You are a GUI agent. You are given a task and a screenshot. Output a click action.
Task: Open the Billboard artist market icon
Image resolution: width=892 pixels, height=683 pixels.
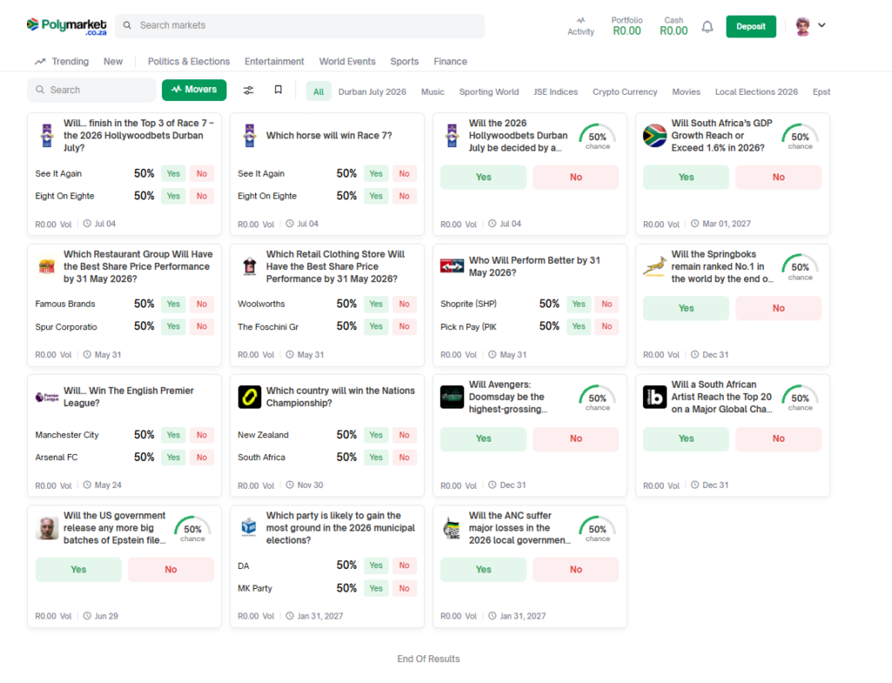coord(655,396)
